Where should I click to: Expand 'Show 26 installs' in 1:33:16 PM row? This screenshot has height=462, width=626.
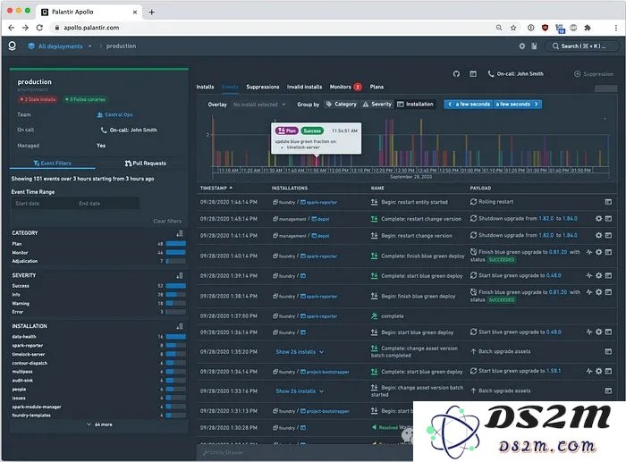300,391
